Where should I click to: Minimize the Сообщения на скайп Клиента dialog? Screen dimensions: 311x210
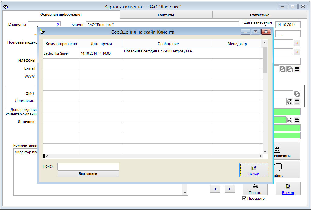click(245, 32)
